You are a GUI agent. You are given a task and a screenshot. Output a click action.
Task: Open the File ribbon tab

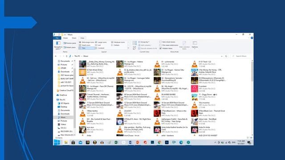[x=57, y=38]
